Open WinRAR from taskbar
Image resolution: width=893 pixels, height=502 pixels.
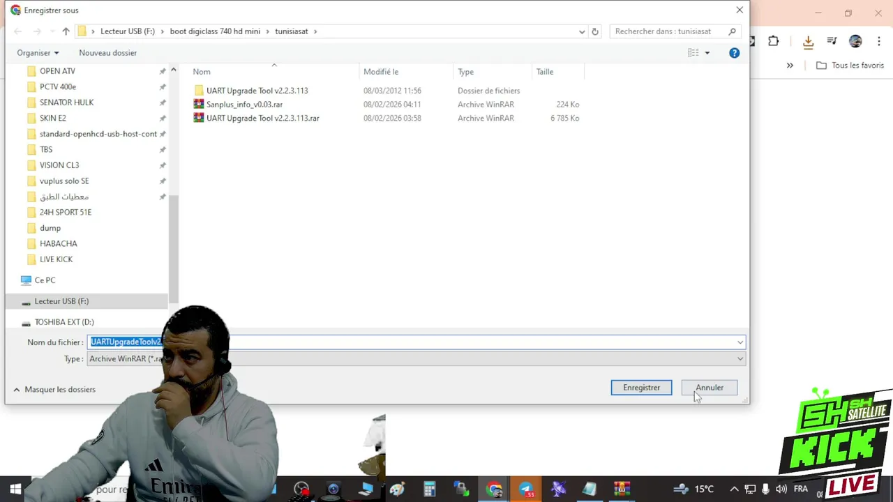click(x=622, y=489)
